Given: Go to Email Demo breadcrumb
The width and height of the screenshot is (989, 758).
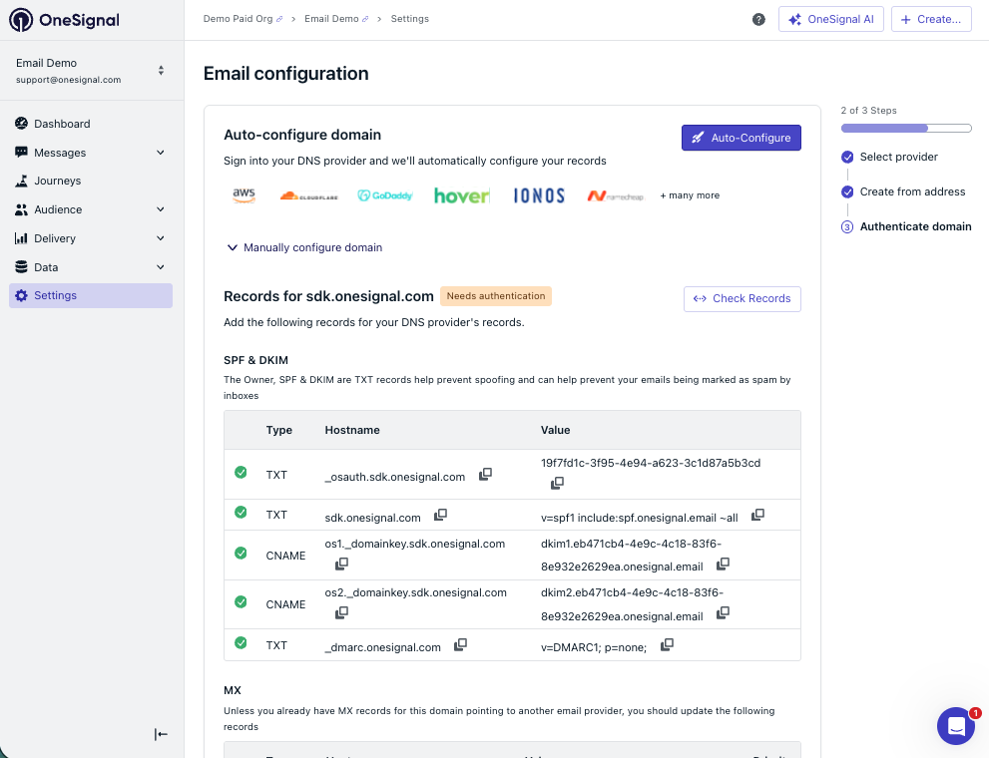Looking at the screenshot, I should pos(331,19).
